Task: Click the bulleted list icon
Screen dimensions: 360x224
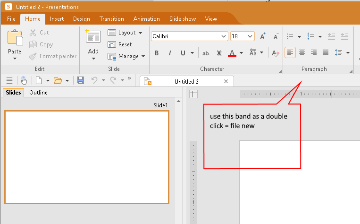Action: coord(291,36)
